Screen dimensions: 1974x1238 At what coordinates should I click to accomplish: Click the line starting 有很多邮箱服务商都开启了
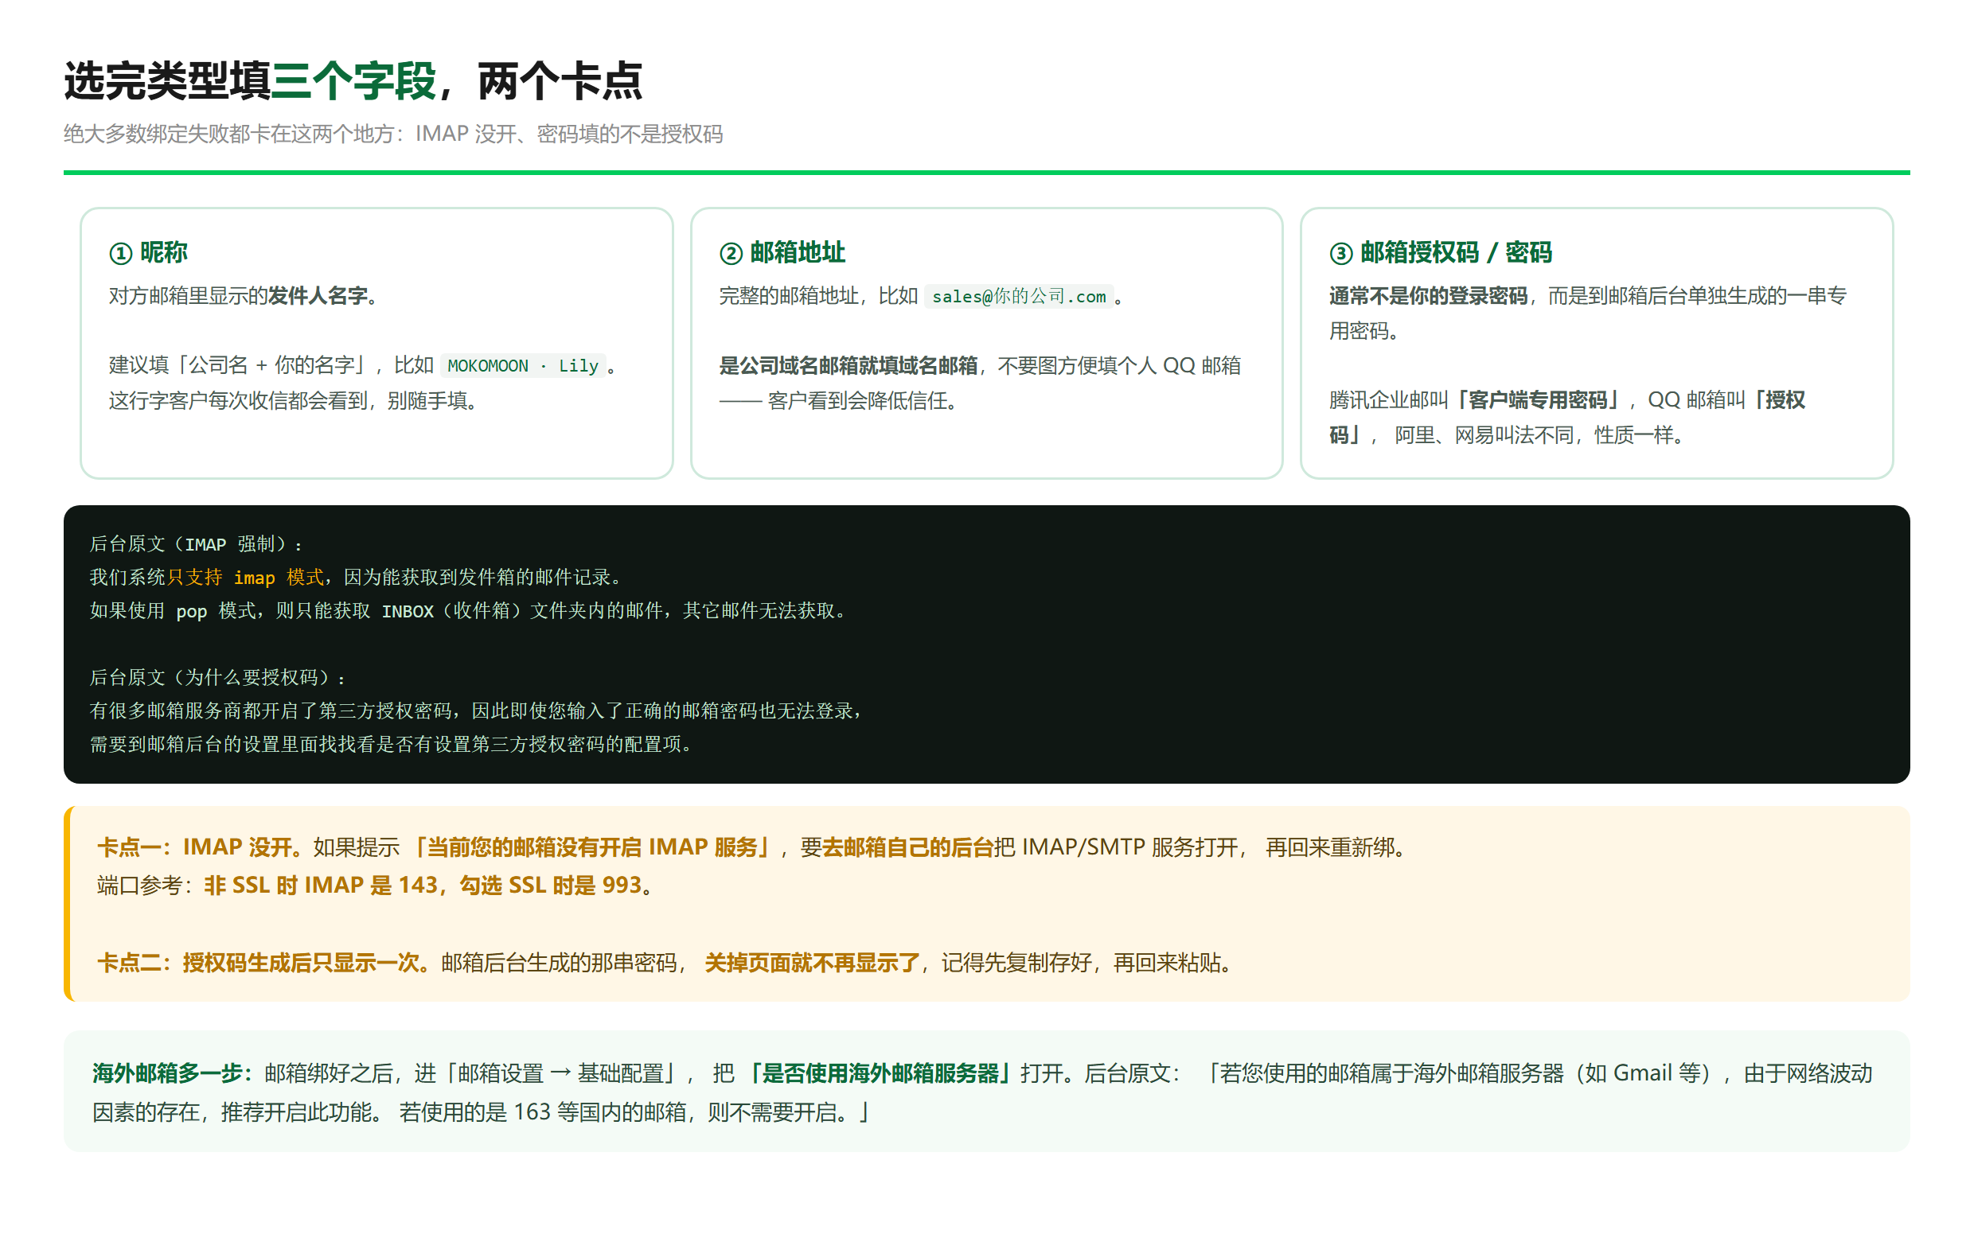click(x=477, y=710)
